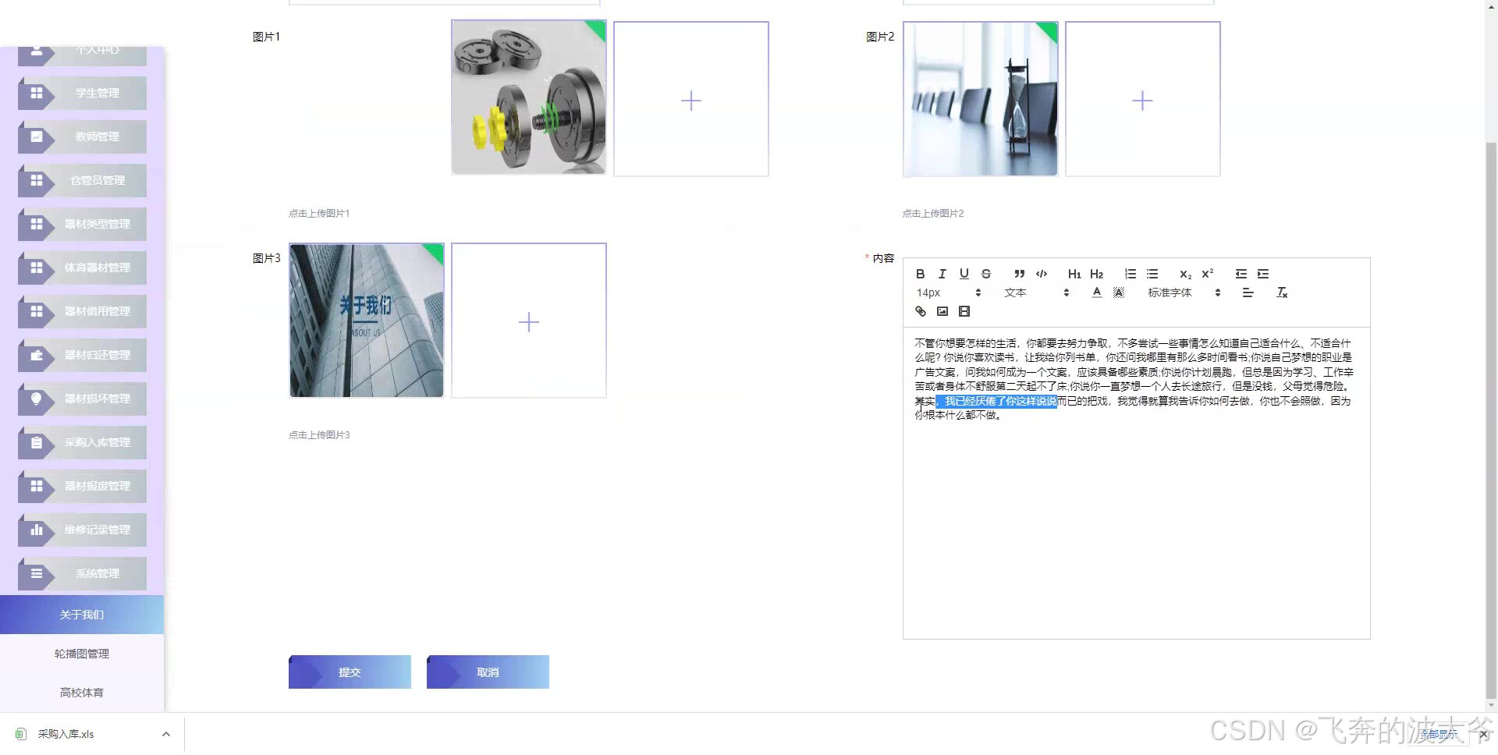Viewport: 1498px width, 755px height.
Task: Click the 采购入库管理 clipboard icon
Action: tap(36, 442)
